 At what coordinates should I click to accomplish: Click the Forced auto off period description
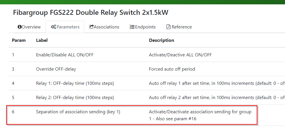[172, 69]
